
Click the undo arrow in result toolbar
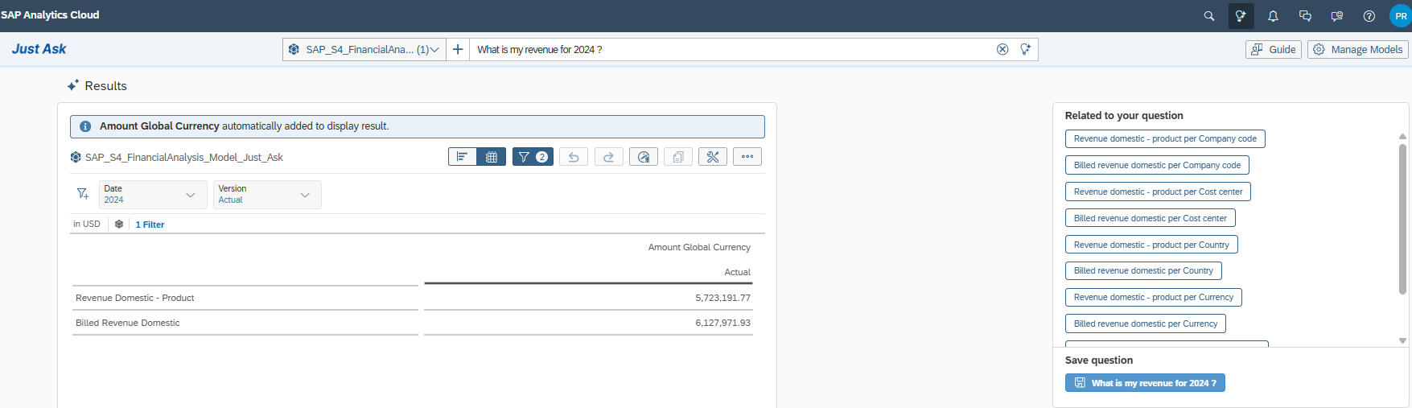[574, 157]
